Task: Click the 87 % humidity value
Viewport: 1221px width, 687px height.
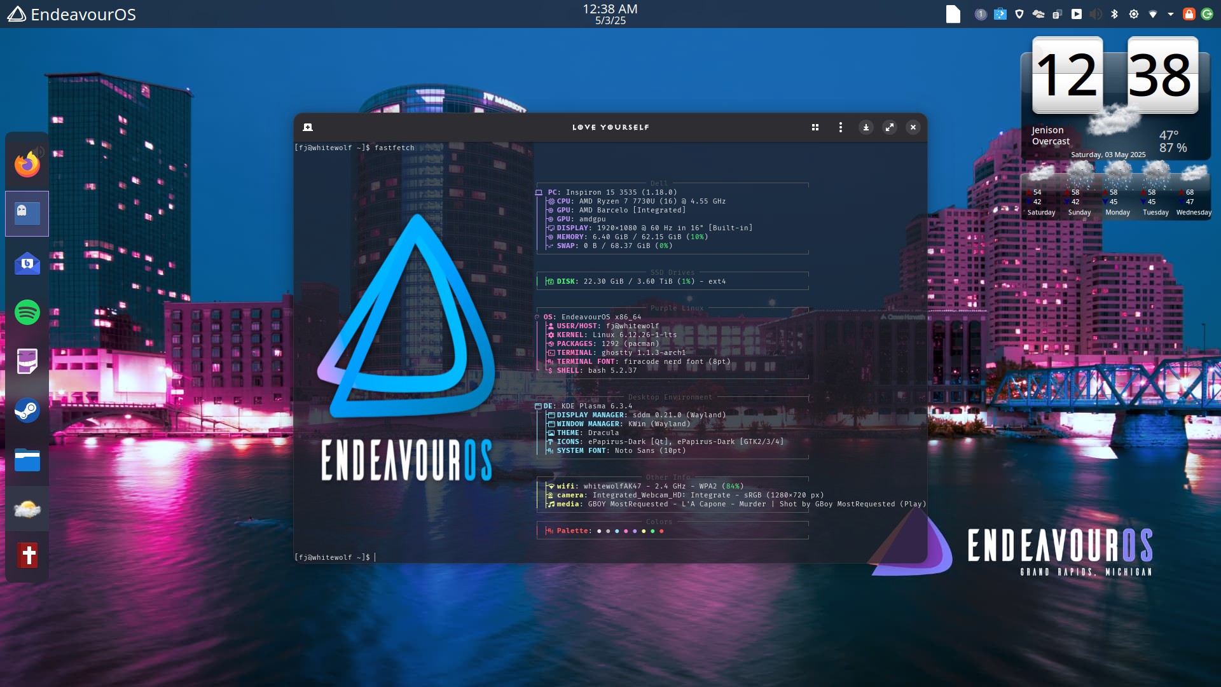Action: (x=1173, y=148)
